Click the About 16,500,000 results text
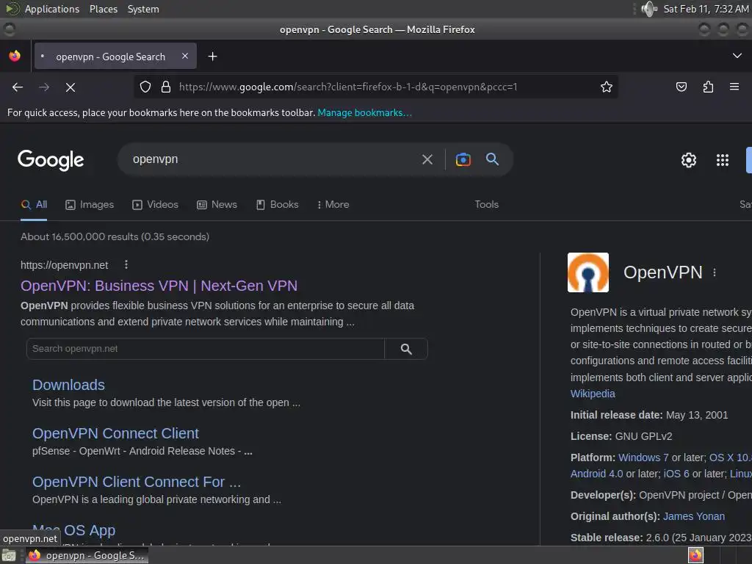Screen dimensions: 752x564 coord(115,237)
